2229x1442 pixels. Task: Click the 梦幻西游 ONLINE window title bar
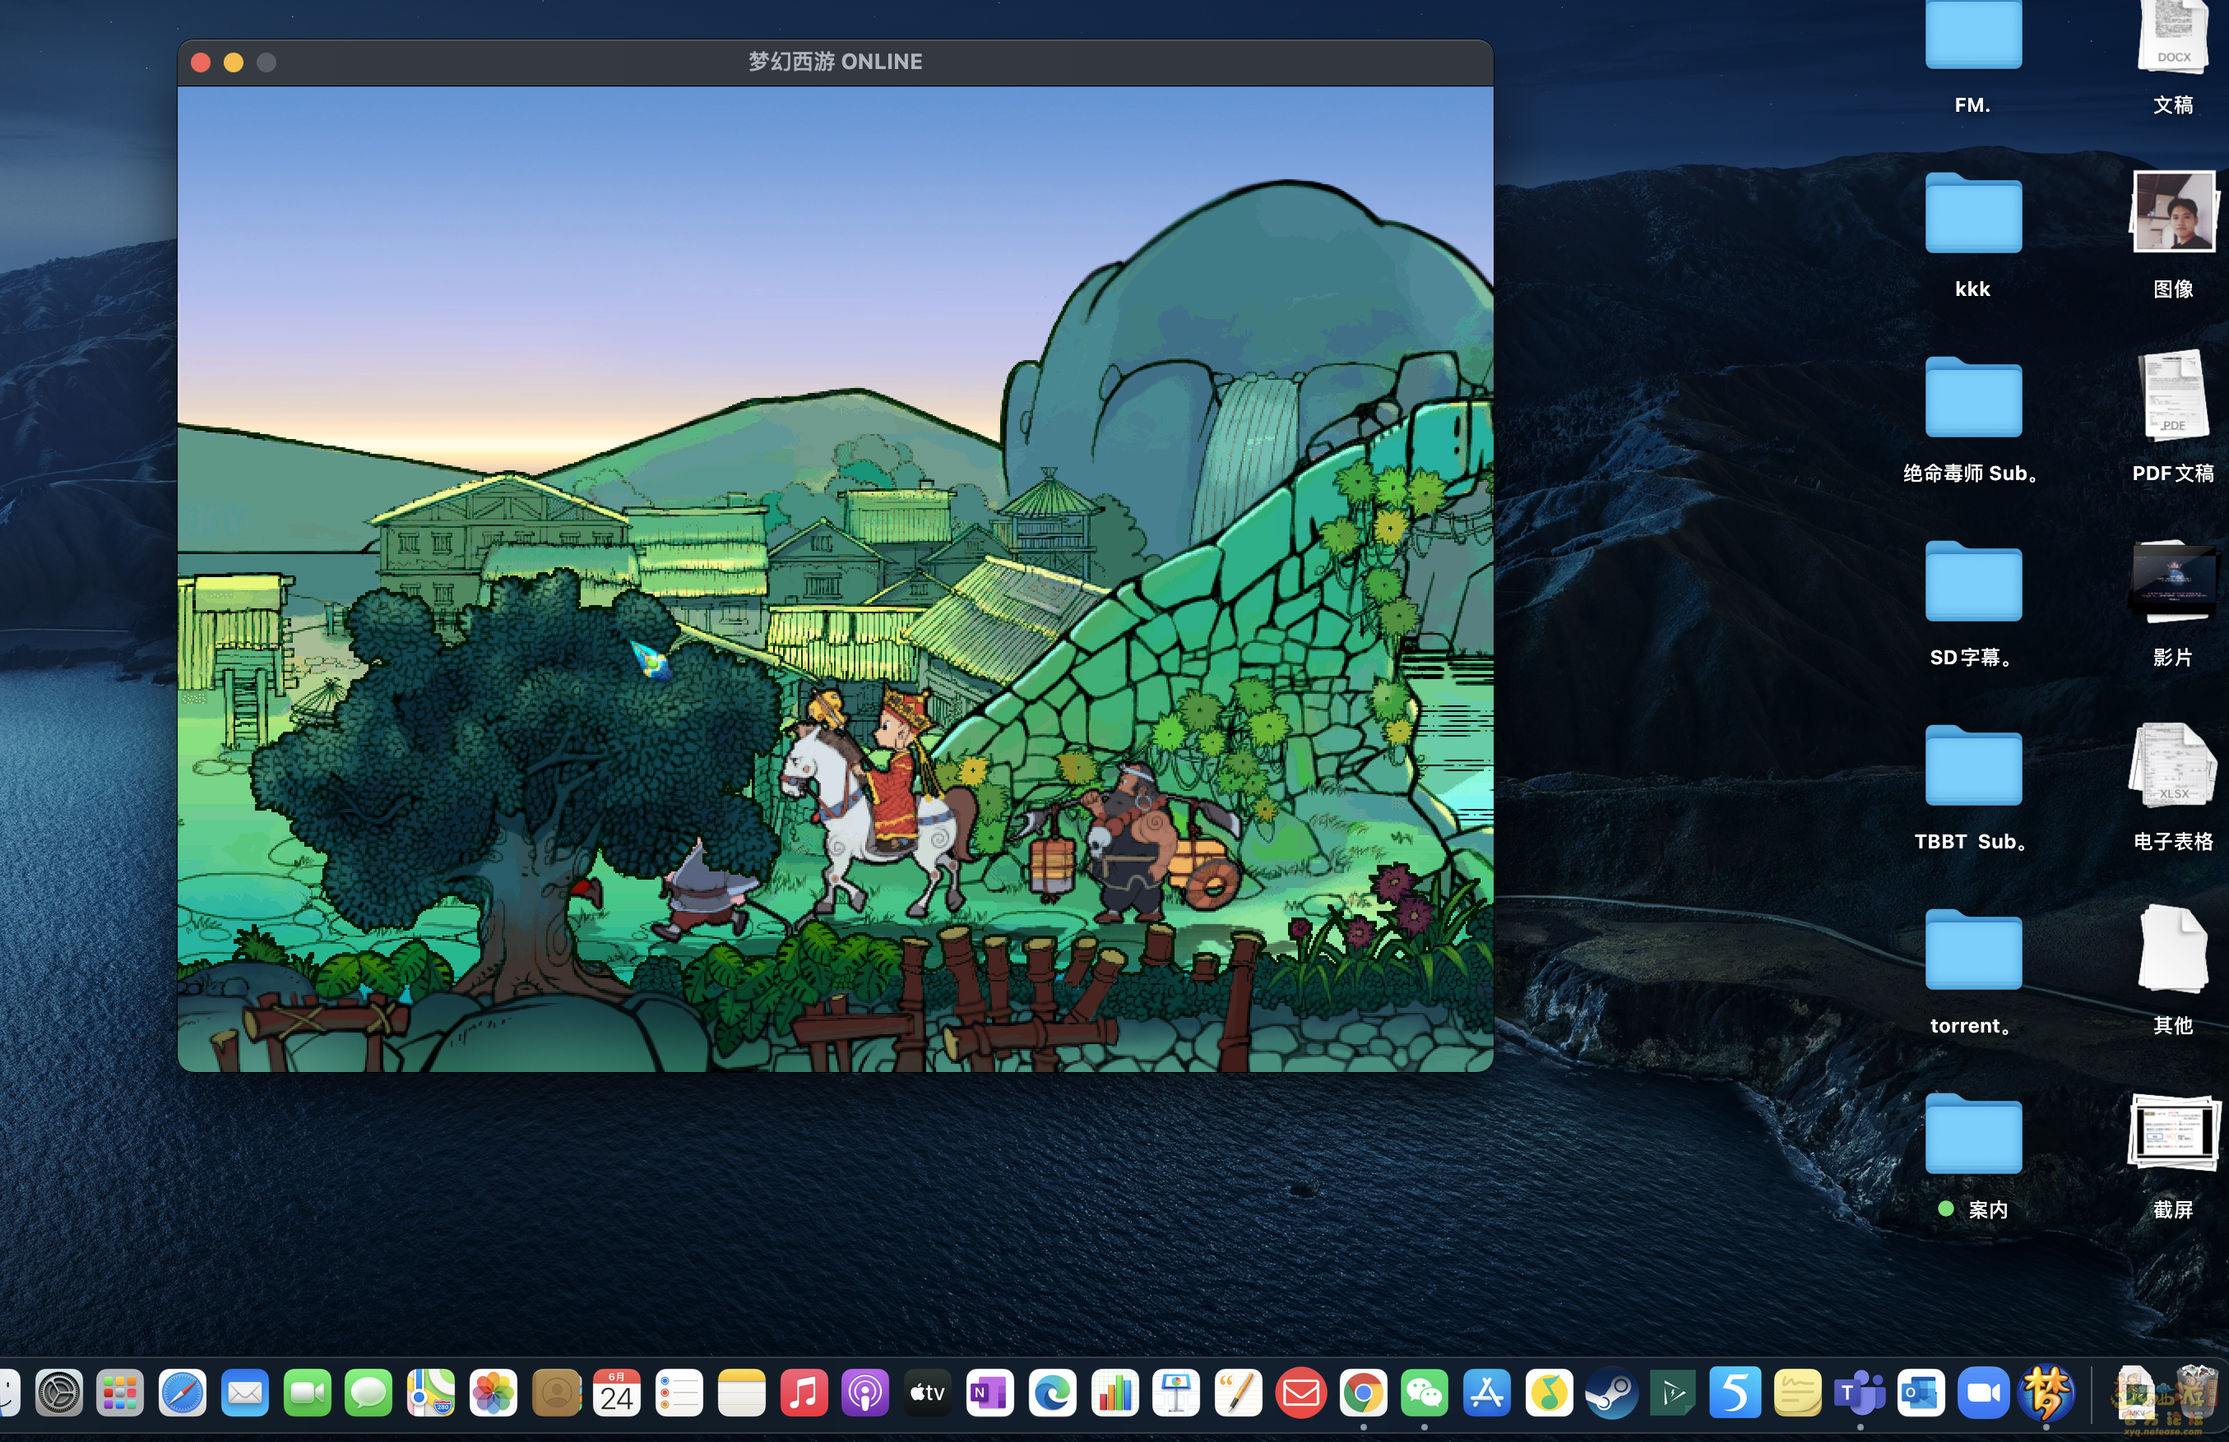tap(836, 62)
